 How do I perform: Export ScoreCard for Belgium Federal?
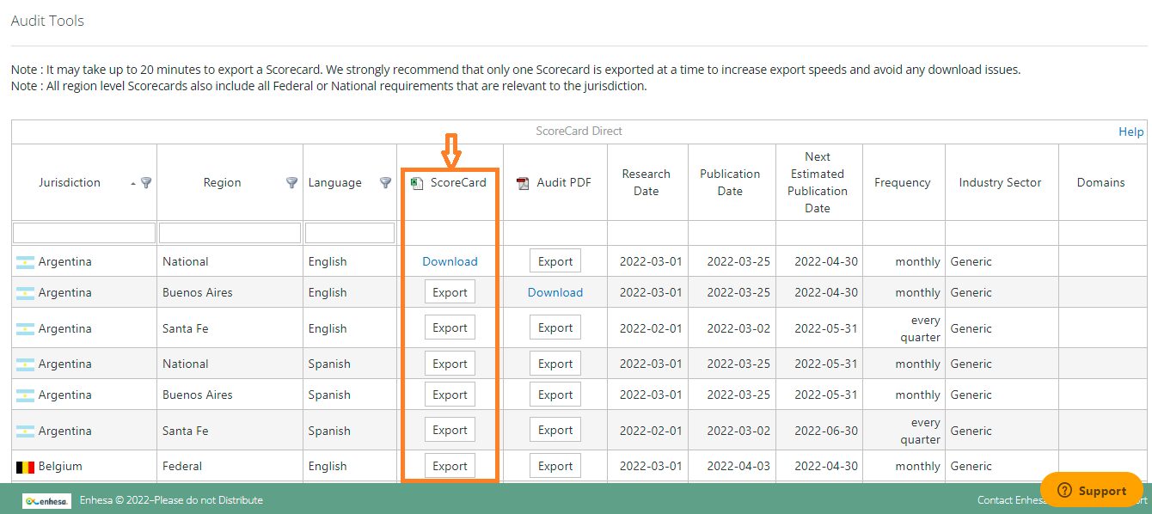point(450,466)
